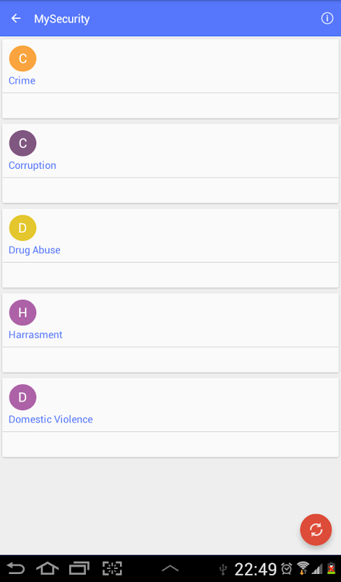Select the yellow Drug Abuse avatar
341x582 pixels.
click(23, 228)
